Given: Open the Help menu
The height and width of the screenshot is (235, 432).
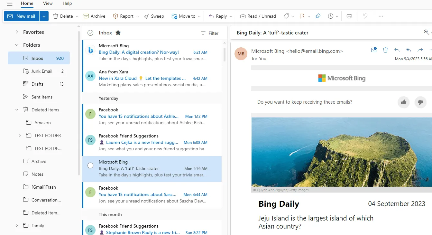Looking at the screenshot, I should (x=67, y=4).
